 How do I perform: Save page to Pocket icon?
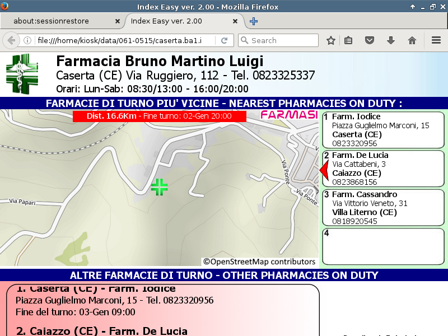[x=370, y=40]
